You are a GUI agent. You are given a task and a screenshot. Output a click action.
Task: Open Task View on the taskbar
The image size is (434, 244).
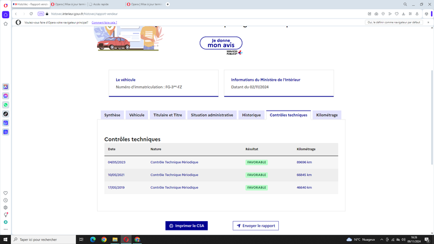(81, 240)
